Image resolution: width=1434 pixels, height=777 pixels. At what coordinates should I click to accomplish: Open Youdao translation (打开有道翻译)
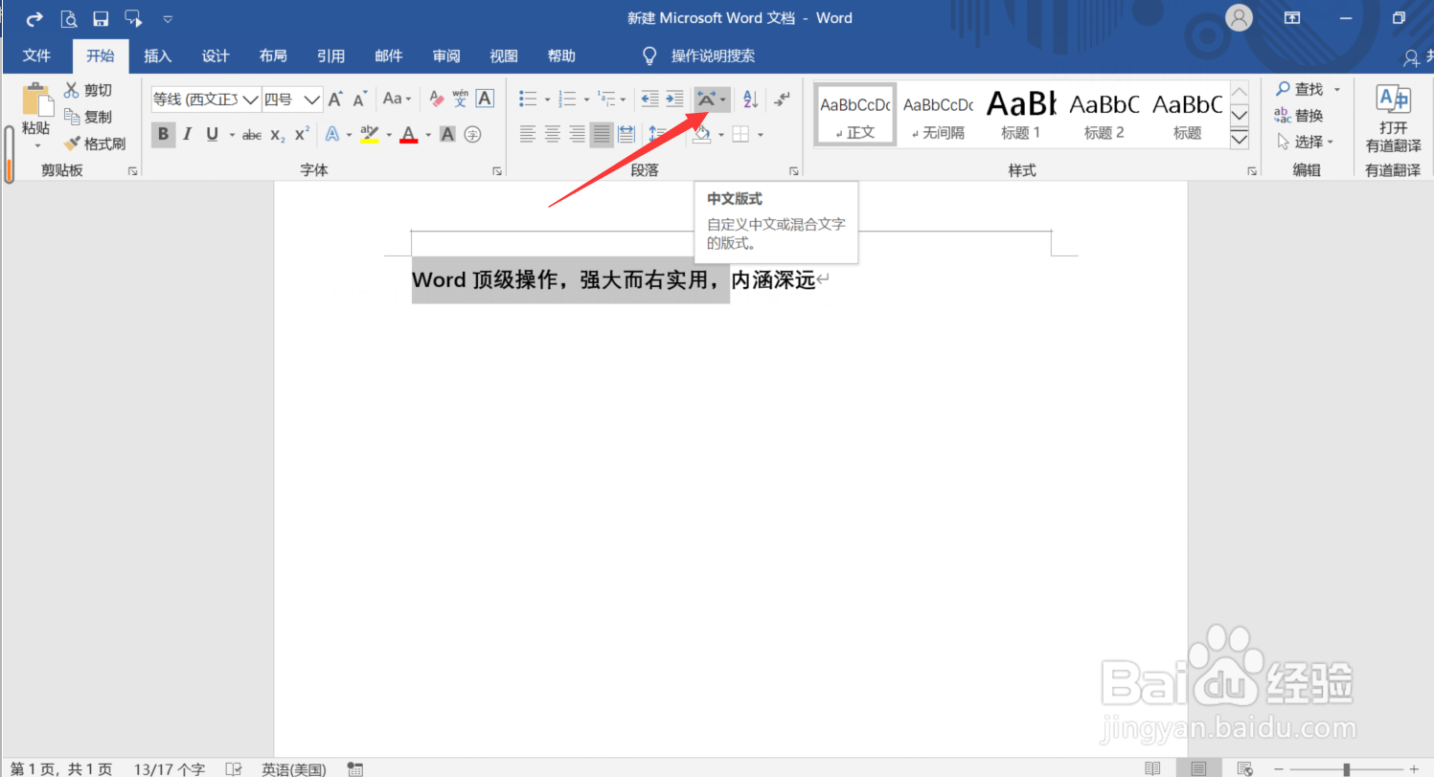tap(1393, 119)
